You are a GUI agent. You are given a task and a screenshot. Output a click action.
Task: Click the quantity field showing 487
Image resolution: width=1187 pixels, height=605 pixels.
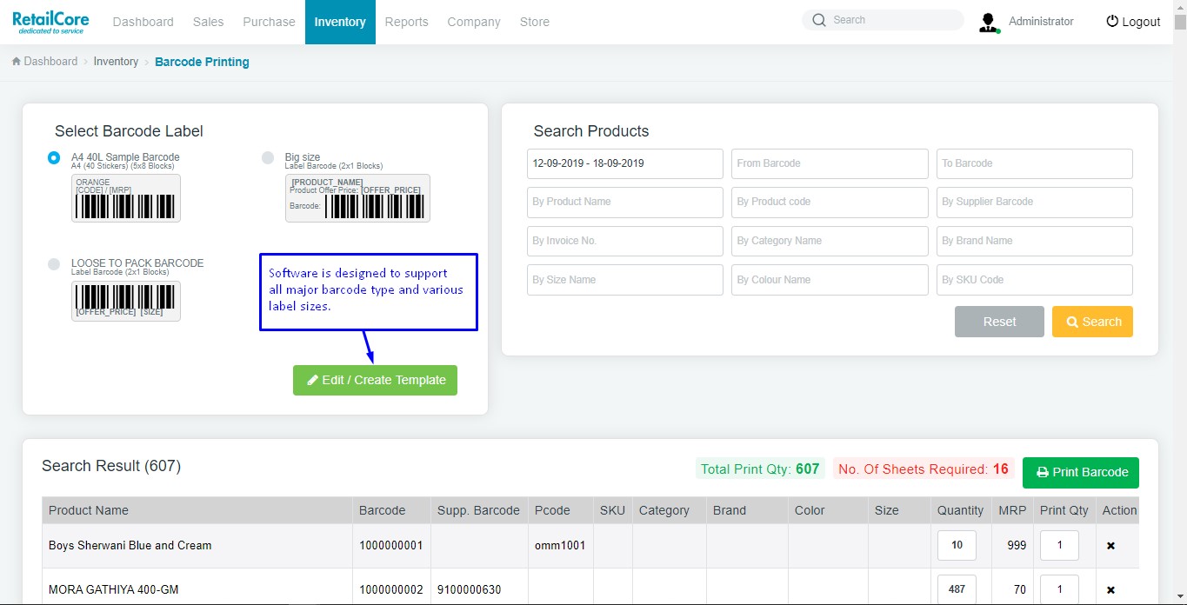(957, 588)
